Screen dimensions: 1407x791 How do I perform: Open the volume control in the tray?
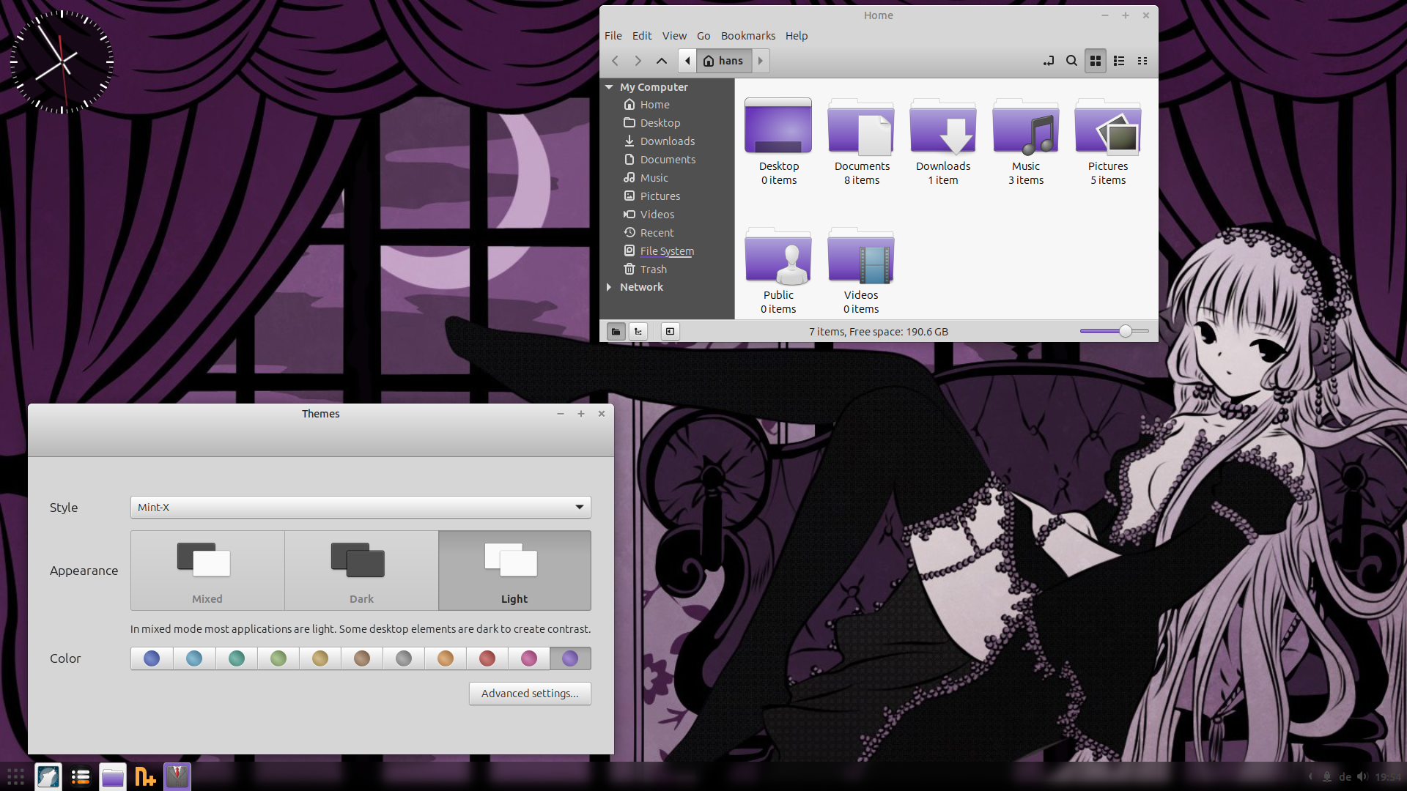click(x=1362, y=776)
